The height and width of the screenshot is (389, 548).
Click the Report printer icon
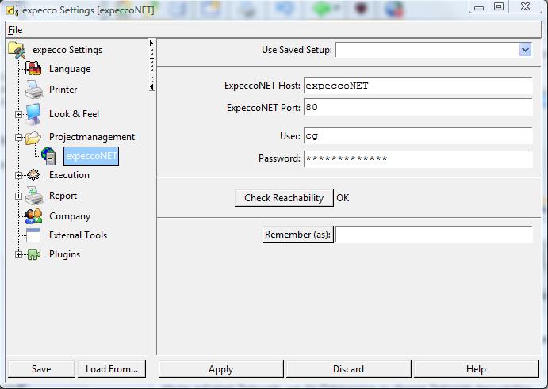click(33, 196)
